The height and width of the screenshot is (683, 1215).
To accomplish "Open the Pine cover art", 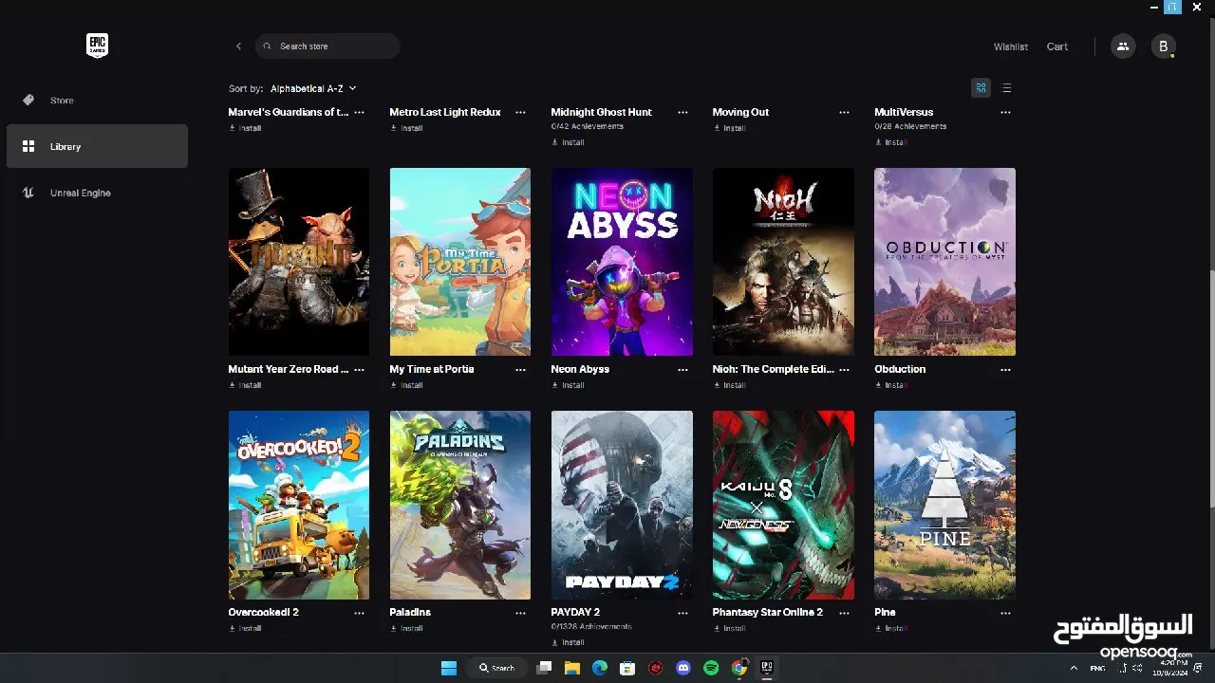I will (x=944, y=505).
